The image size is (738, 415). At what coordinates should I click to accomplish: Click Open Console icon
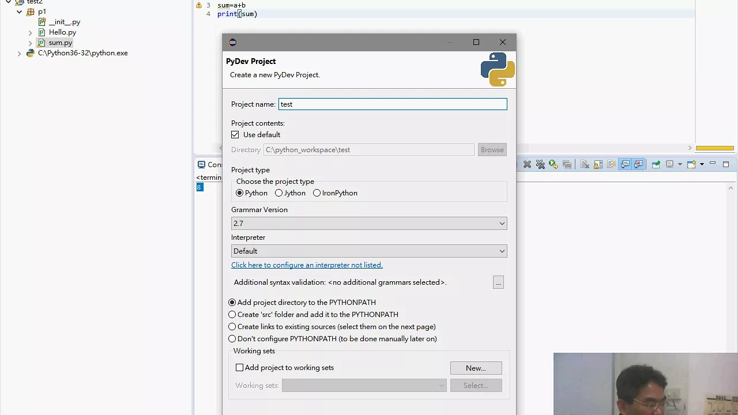point(692,164)
